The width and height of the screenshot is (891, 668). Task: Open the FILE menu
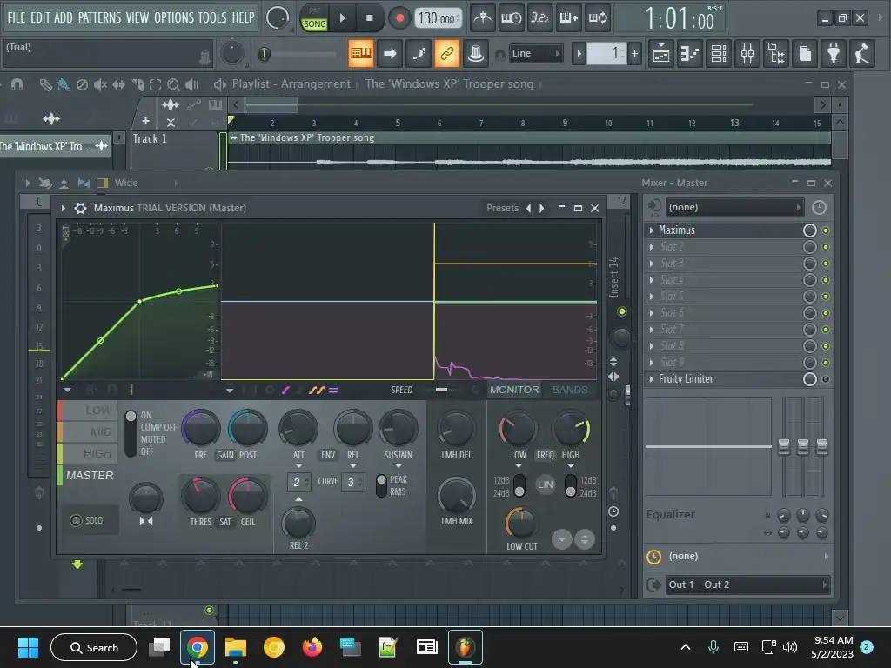[x=16, y=17]
